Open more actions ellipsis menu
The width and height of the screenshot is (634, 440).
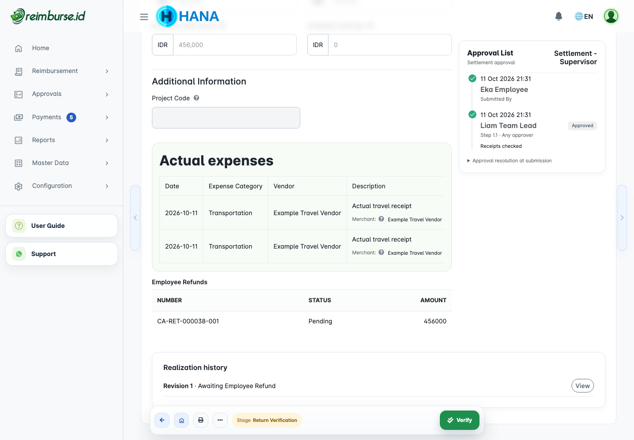220,420
